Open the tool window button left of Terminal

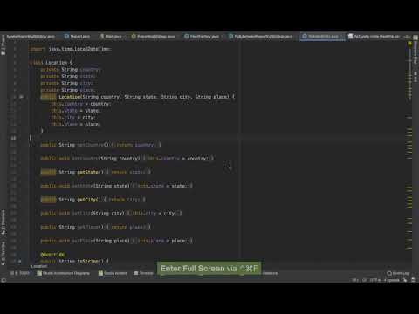click(113, 273)
